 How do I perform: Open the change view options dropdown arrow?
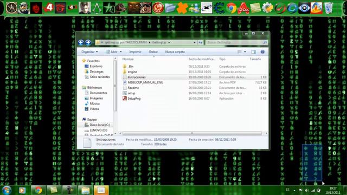click(x=245, y=52)
